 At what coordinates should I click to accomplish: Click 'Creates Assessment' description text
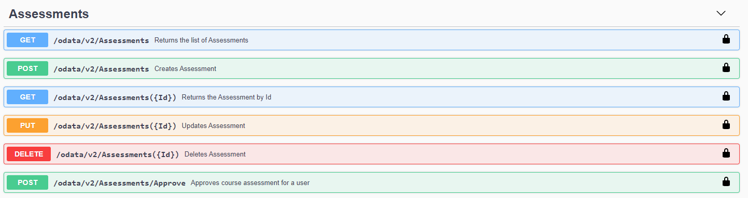pyautogui.click(x=185, y=68)
